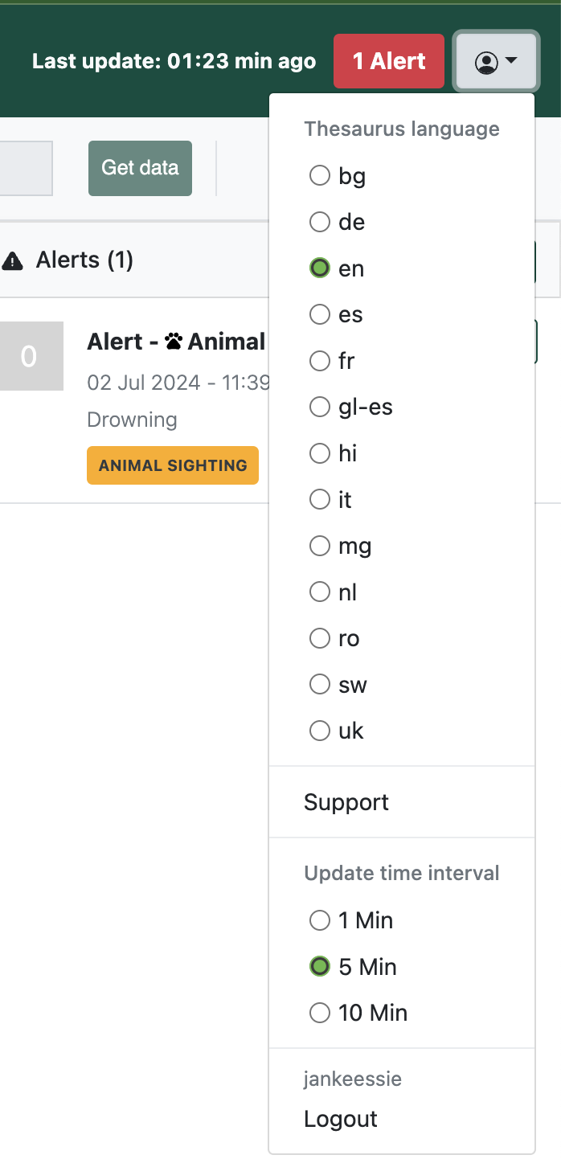
Task: Click Logout in the user menu
Action: click(x=341, y=1119)
